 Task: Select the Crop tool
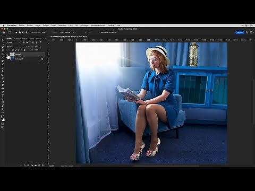(x=3, y=54)
